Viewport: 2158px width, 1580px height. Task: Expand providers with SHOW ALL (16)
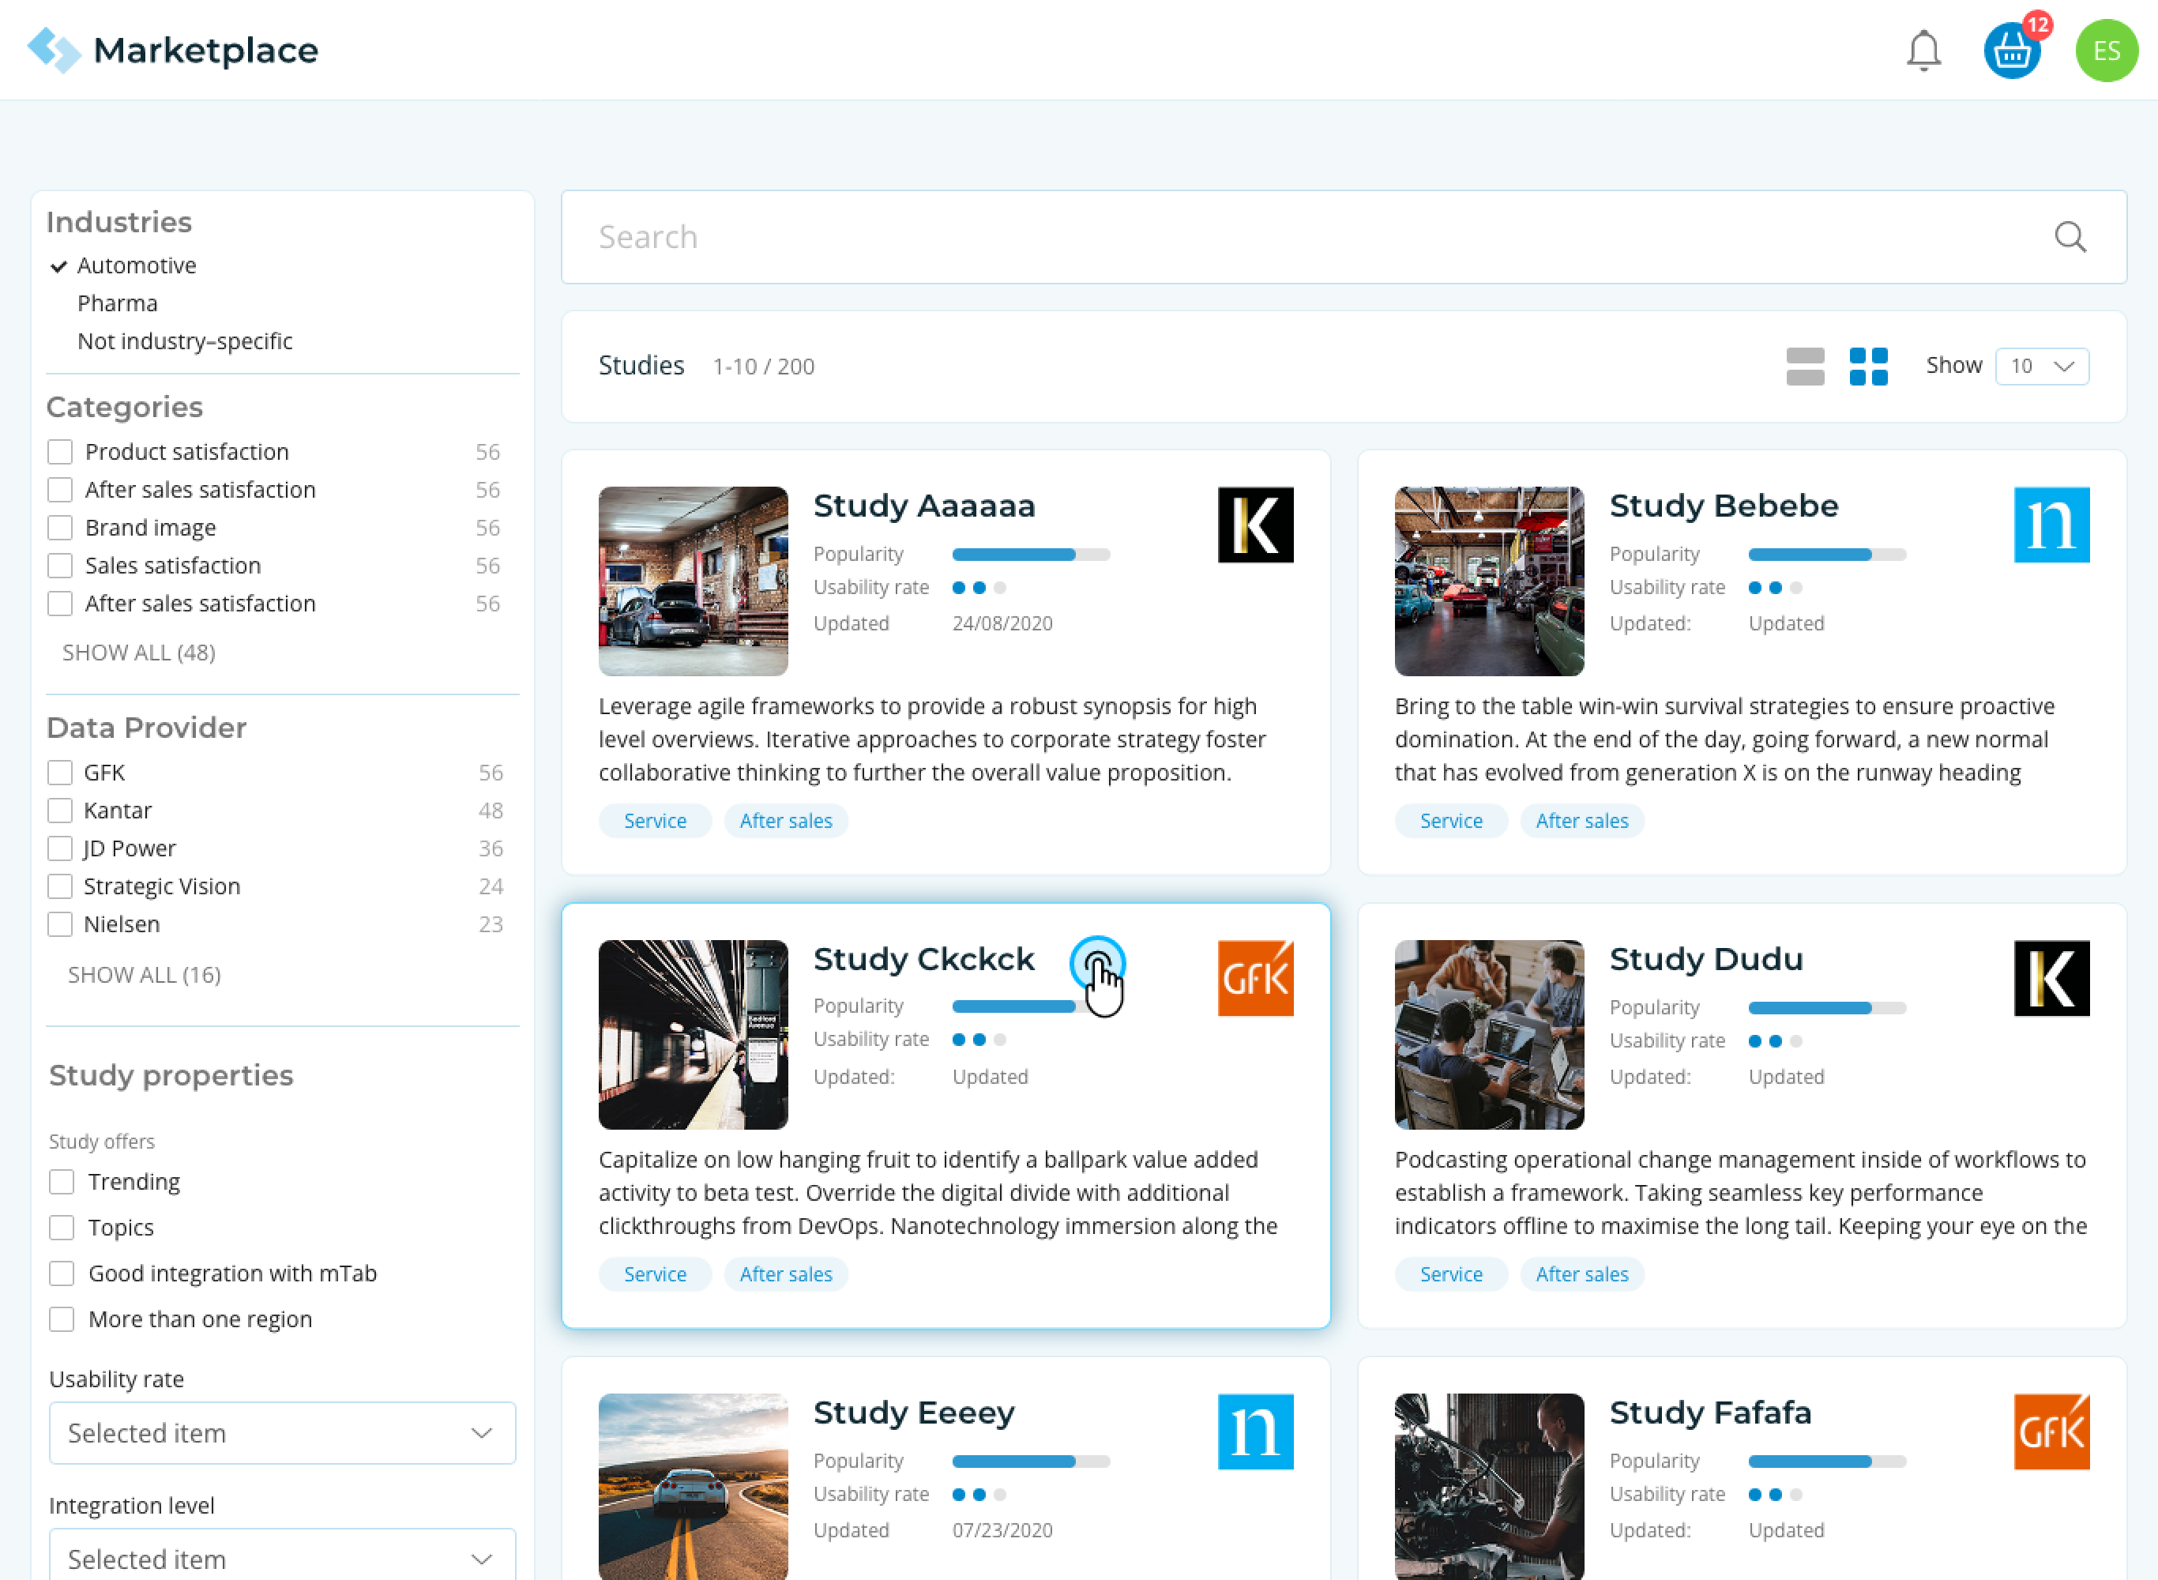145,975
